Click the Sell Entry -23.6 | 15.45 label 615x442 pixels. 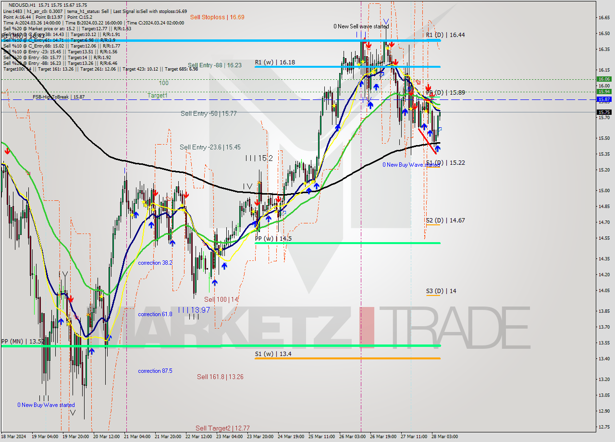click(x=210, y=147)
